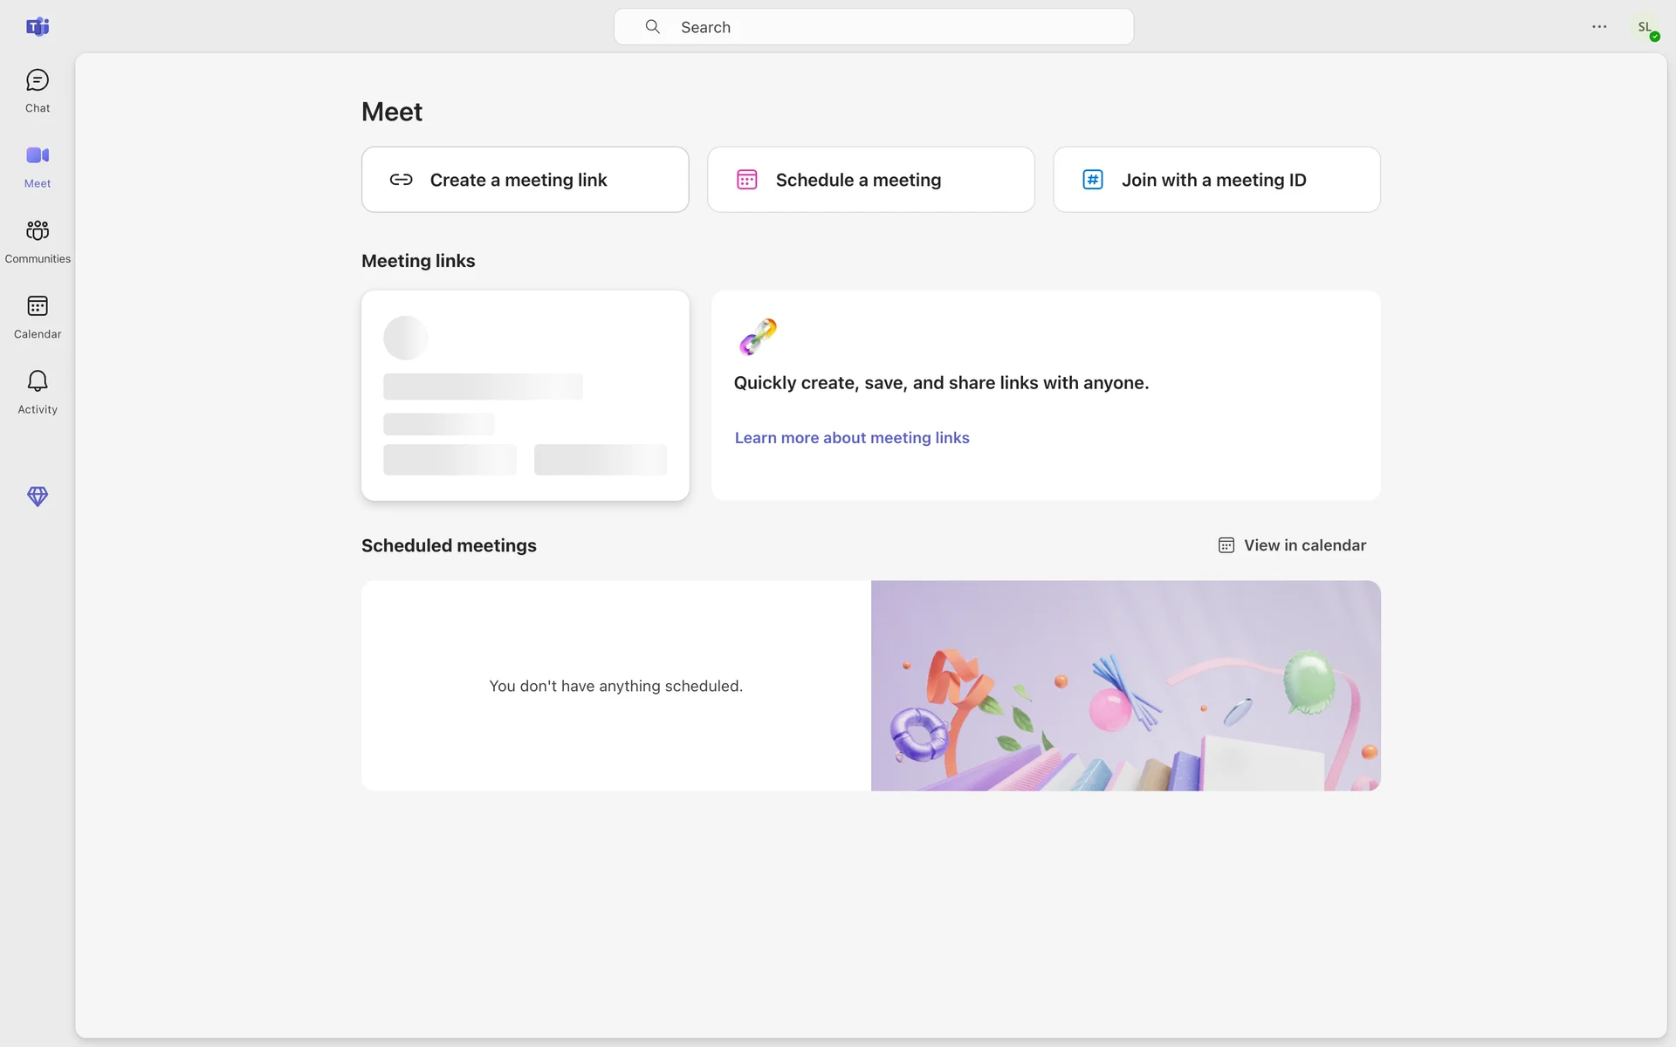Viewport: 1676px width, 1047px height.
Task: Open the Chat section in sidebar
Action: 38,91
